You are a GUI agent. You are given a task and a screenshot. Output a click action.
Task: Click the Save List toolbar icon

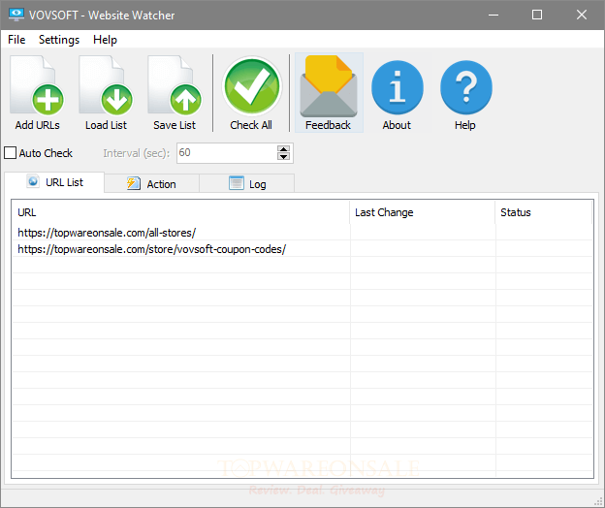click(x=175, y=92)
